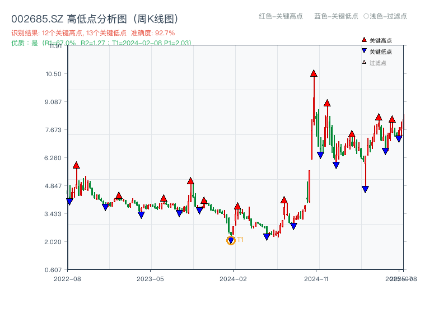This screenshot has width=448, height=336.
Task: Click the 3.433 y-axis label
Action: point(53,214)
